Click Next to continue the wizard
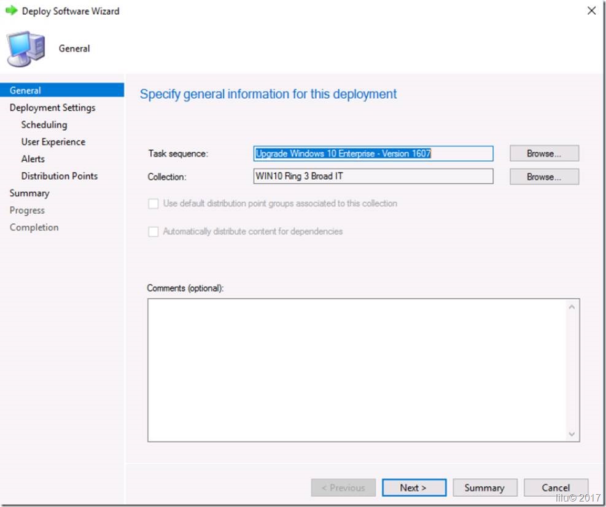Image resolution: width=606 pixels, height=507 pixels. [414, 488]
